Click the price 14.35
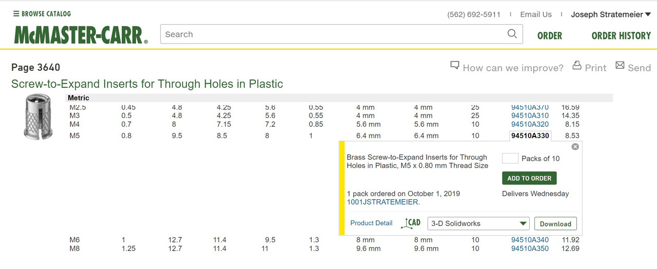The image size is (657, 269). [x=570, y=116]
